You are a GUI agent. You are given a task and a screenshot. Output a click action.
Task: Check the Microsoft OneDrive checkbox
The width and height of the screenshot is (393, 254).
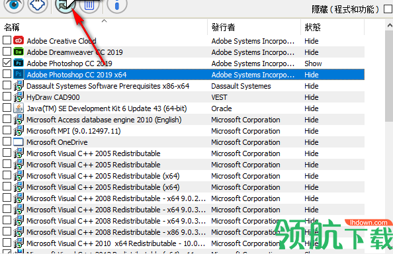tap(7, 142)
